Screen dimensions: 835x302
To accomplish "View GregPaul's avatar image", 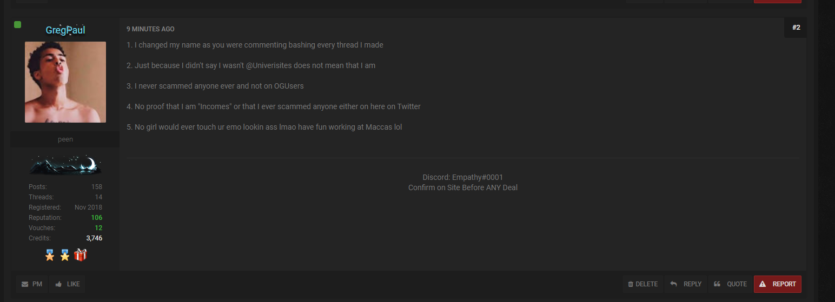I will [x=65, y=82].
